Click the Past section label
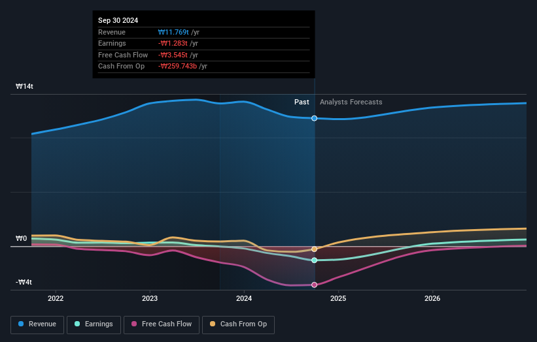 coord(302,102)
